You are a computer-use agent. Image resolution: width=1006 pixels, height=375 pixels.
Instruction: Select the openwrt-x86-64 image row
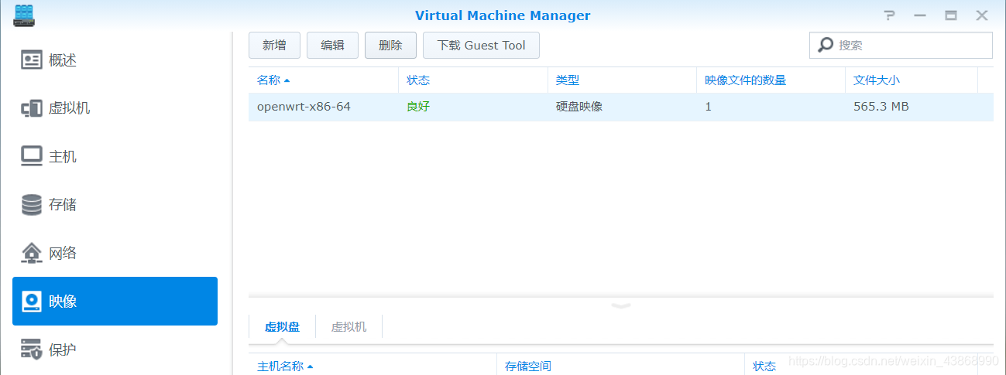pyautogui.click(x=621, y=107)
